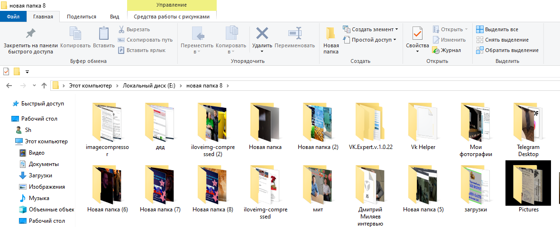Open the Quick Access Toolbar customize arrow
The image size is (560, 227).
click(x=27, y=72)
